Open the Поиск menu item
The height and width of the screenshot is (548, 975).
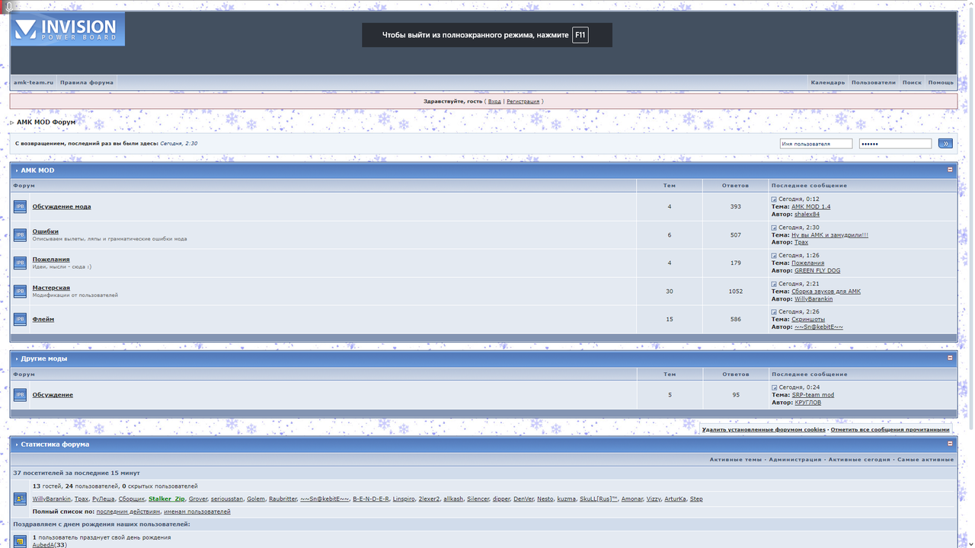coord(912,82)
